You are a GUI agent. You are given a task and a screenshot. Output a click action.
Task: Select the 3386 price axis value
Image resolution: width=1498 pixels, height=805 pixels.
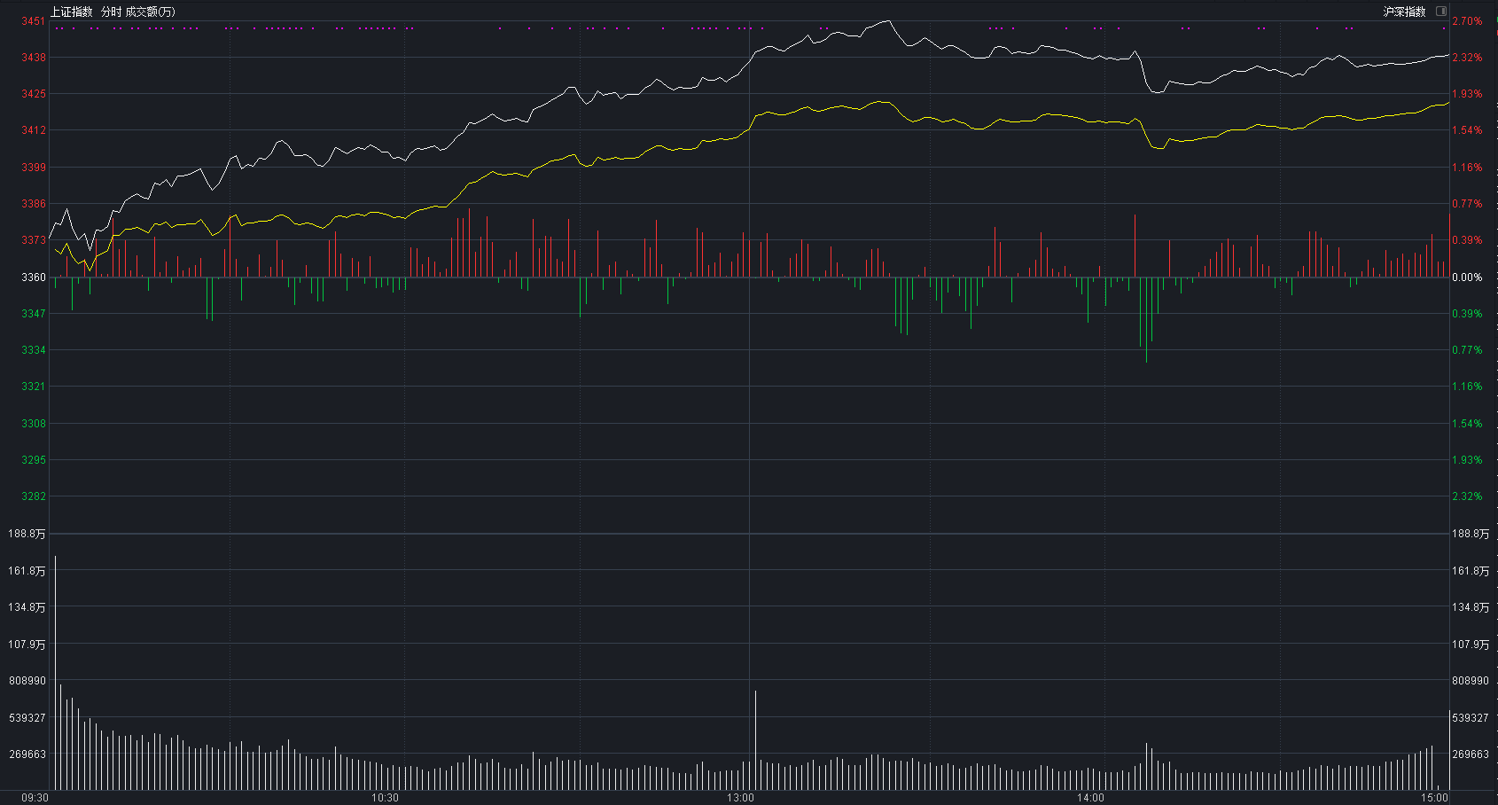34,204
